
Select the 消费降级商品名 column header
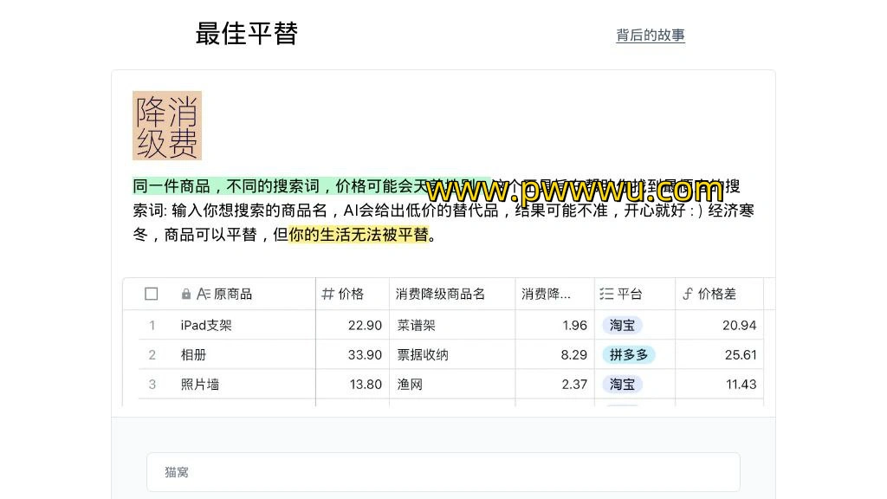point(452,294)
